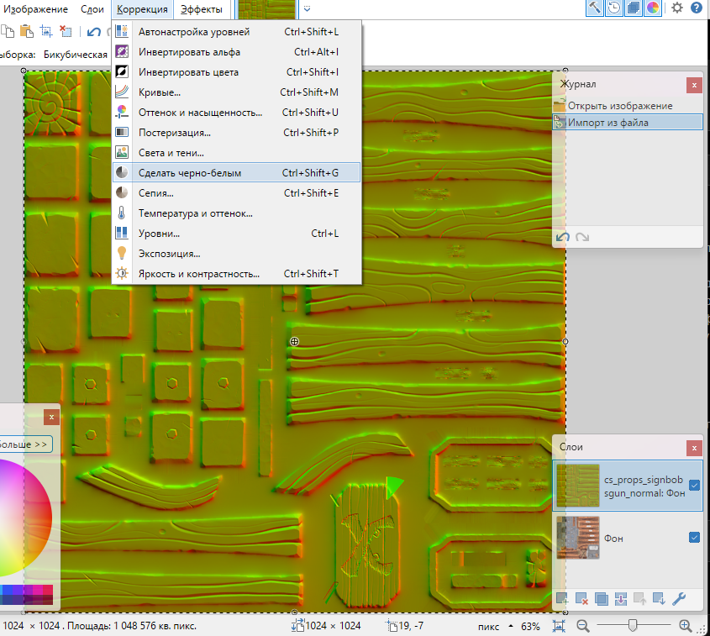Choose Экспозиция... entry

[236, 254]
